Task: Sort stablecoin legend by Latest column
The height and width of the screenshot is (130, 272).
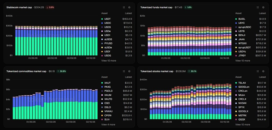Action: pyautogui.click(x=128, y=13)
